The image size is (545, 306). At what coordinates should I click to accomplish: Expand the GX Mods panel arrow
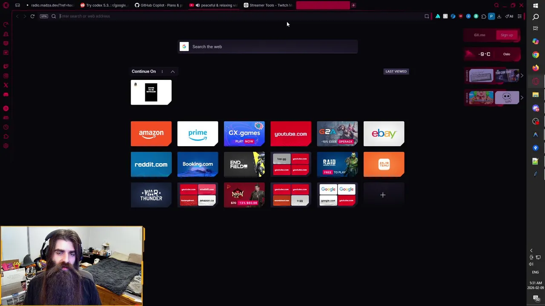tap(522, 97)
